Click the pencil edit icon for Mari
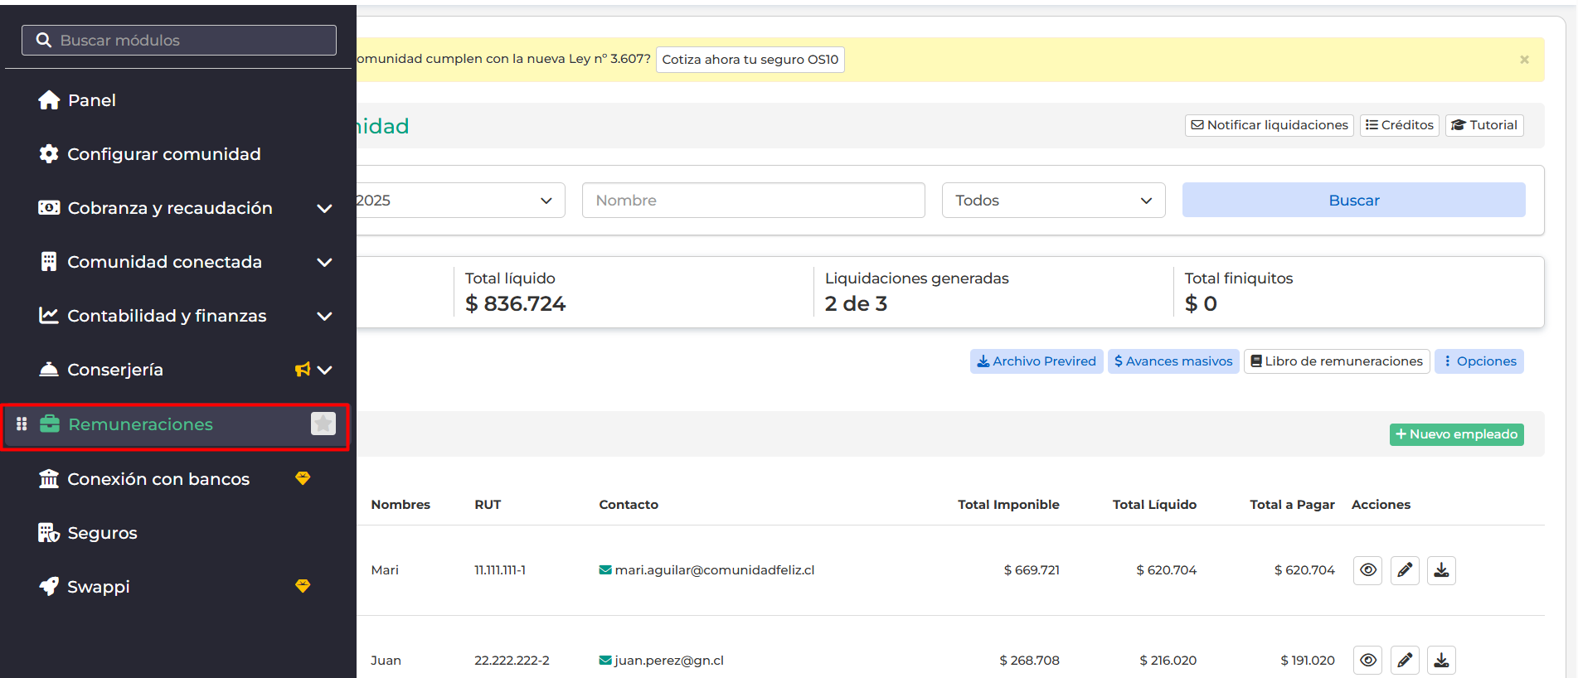The width and height of the screenshot is (1578, 678). (1405, 570)
